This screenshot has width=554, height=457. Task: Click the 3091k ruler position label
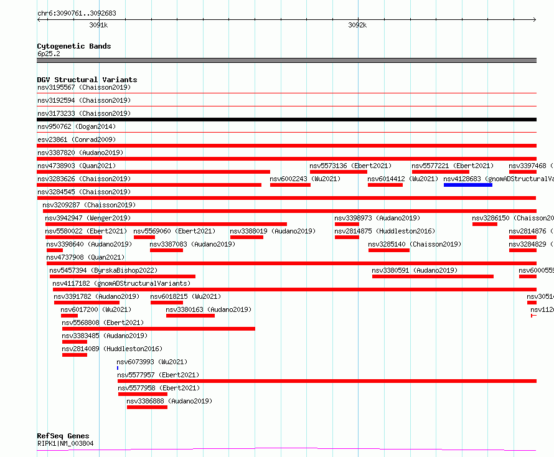click(98, 25)
